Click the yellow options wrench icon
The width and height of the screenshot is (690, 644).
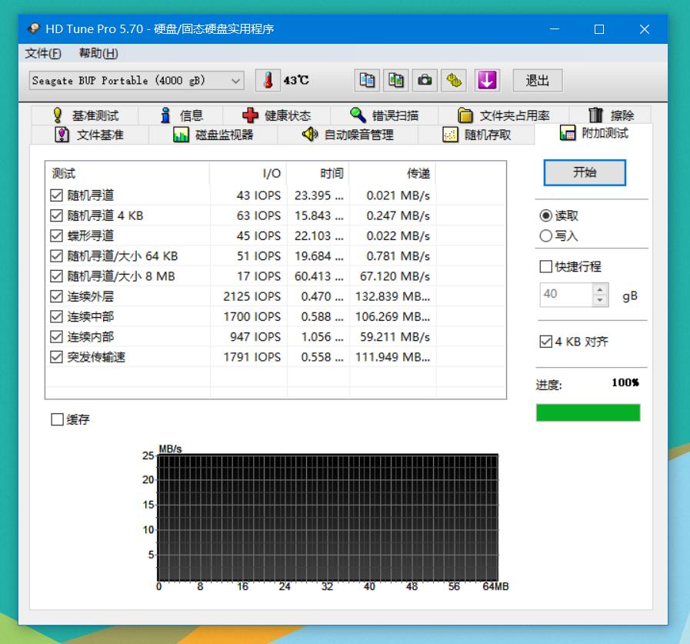454,81
